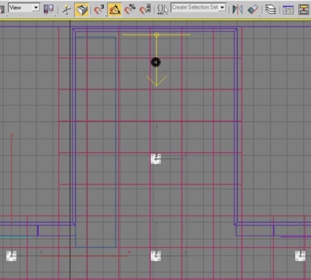Activate the Select and Manipulate tool
311x280 pixels.
(66, 10)
